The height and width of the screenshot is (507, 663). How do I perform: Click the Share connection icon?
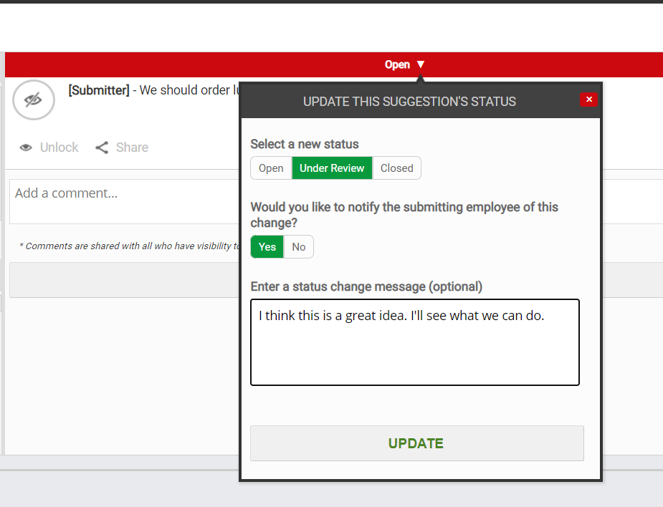(101, 147)
